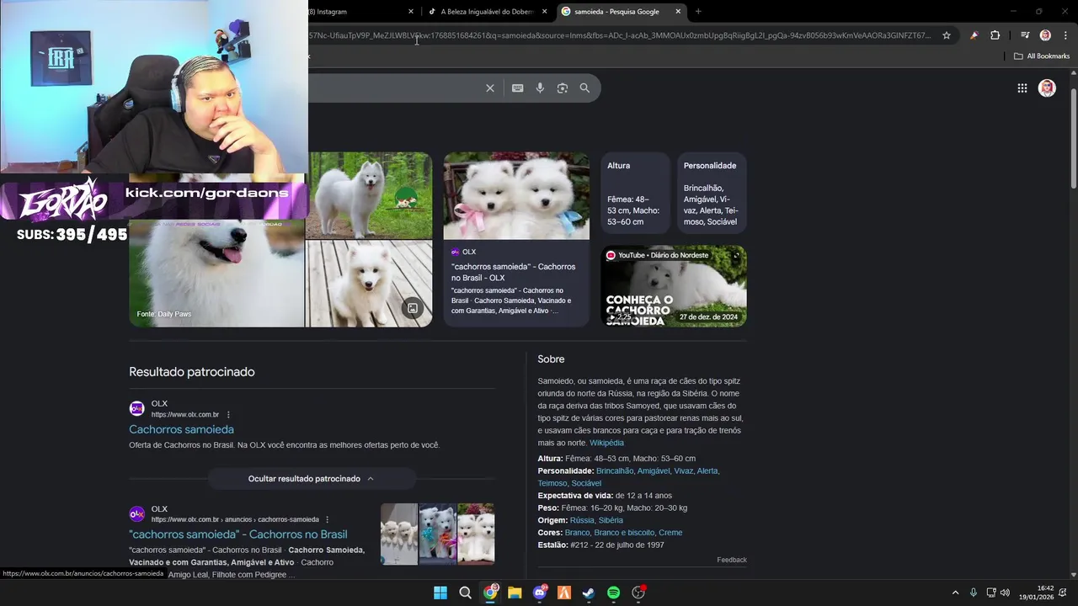Open the Daily Paws samoyed close-up photo
The height and width of the screenshot is (606, 1078).
(x=216, y=274)
